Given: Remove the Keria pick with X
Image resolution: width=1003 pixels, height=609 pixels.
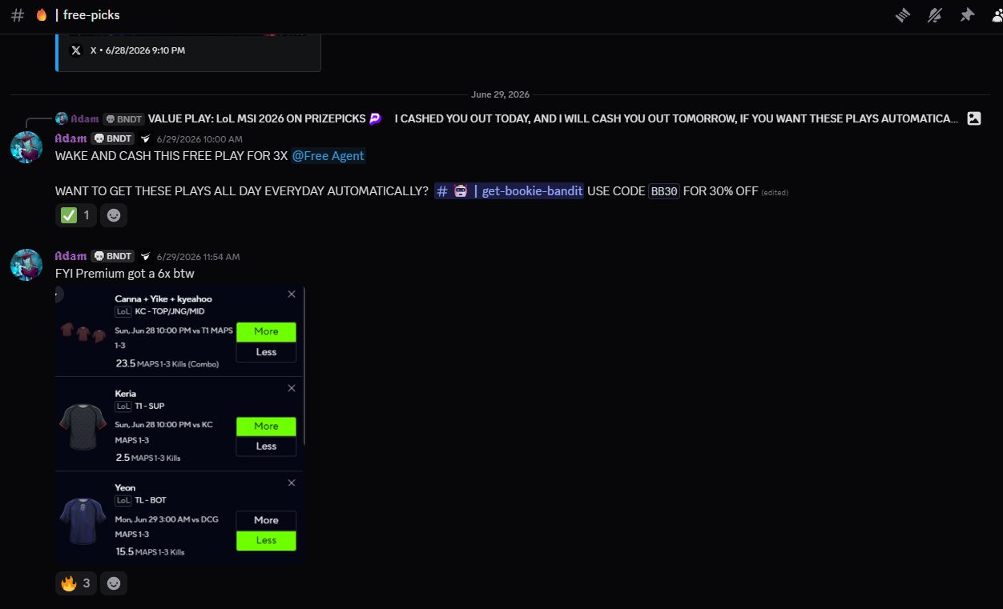Looking at the screenshot, I should point(292,388).
